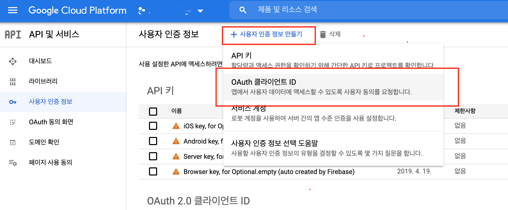Click the Google Cloud Platform logo
Image resolution: width=508 pixels, height=210 pixels.
pyautogui.click(x=77, y=10)
